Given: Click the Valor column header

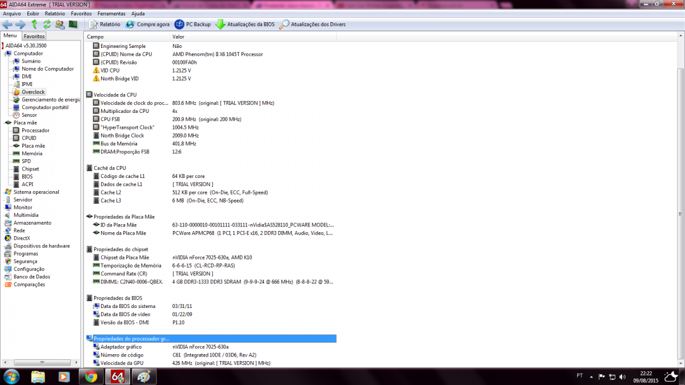Looking at the screenshot, I should coord(253,37).
